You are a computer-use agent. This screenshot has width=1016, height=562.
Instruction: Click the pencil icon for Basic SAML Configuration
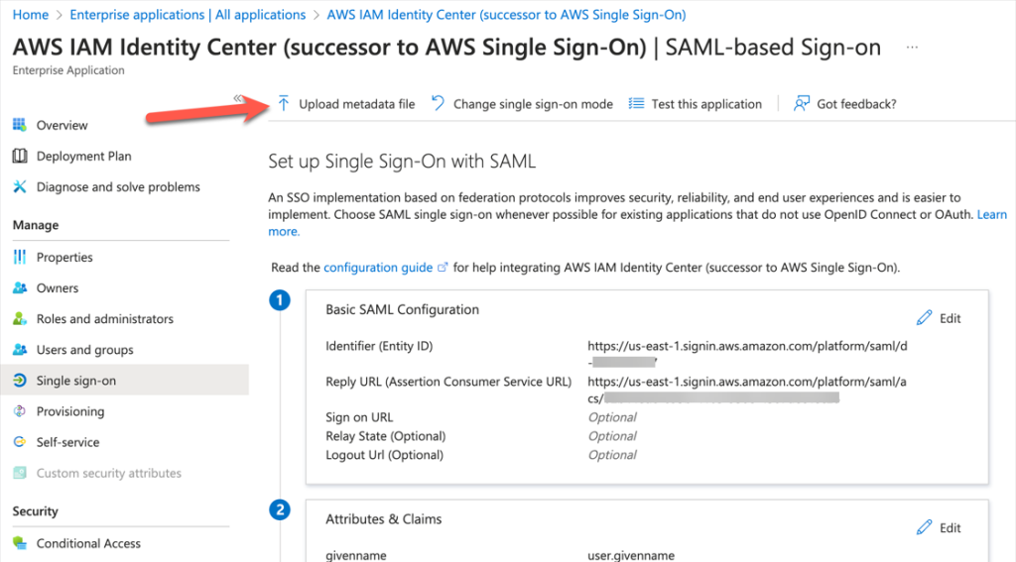pos(925,318)
